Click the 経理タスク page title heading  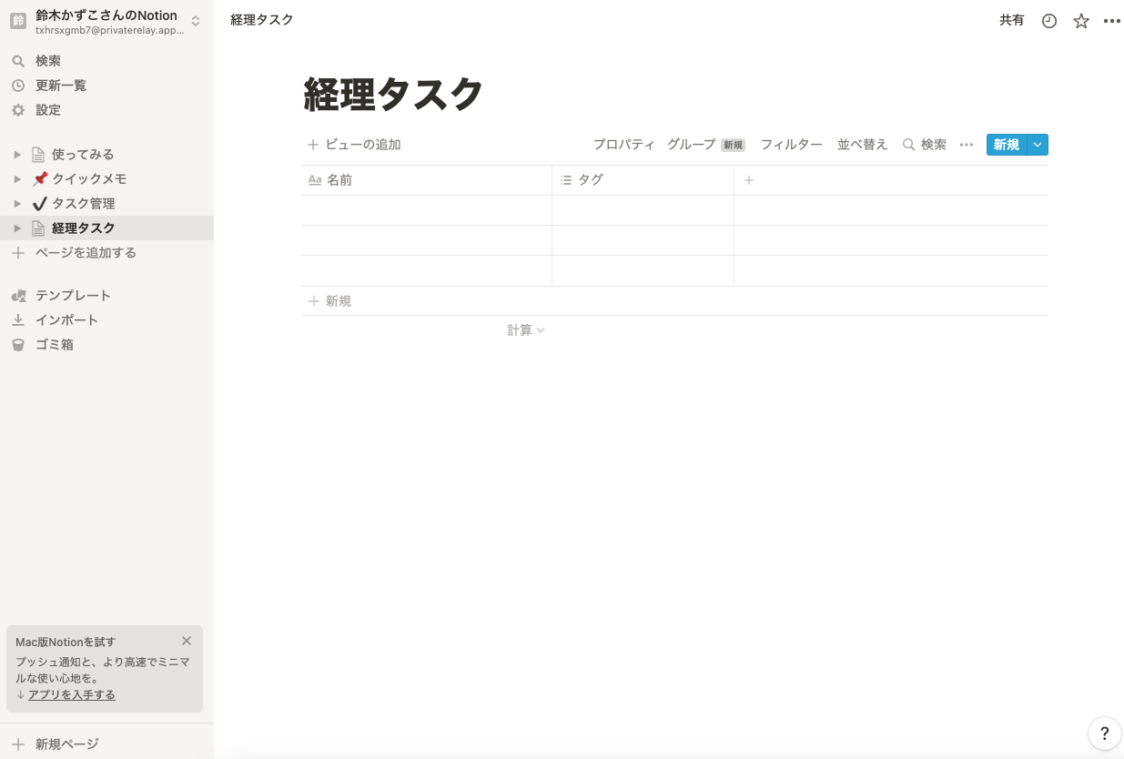(393, 94)
